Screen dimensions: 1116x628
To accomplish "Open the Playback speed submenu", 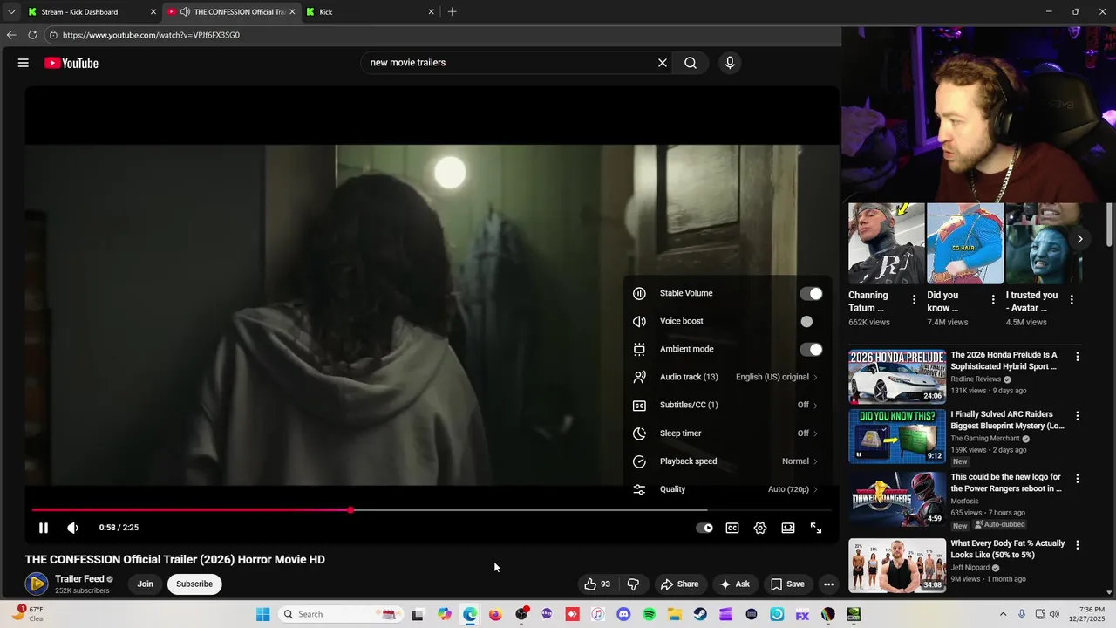I will (x=727, y=461).
